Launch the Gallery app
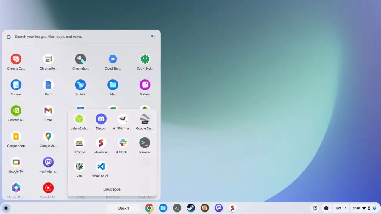This screenshot has height=214, width=381. pos(145,85)
